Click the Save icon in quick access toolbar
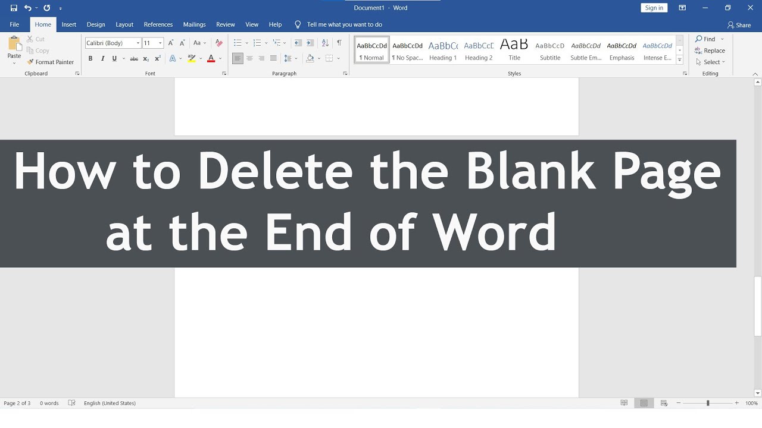This screenshot has height=428, width=762. tap(14, 8)
